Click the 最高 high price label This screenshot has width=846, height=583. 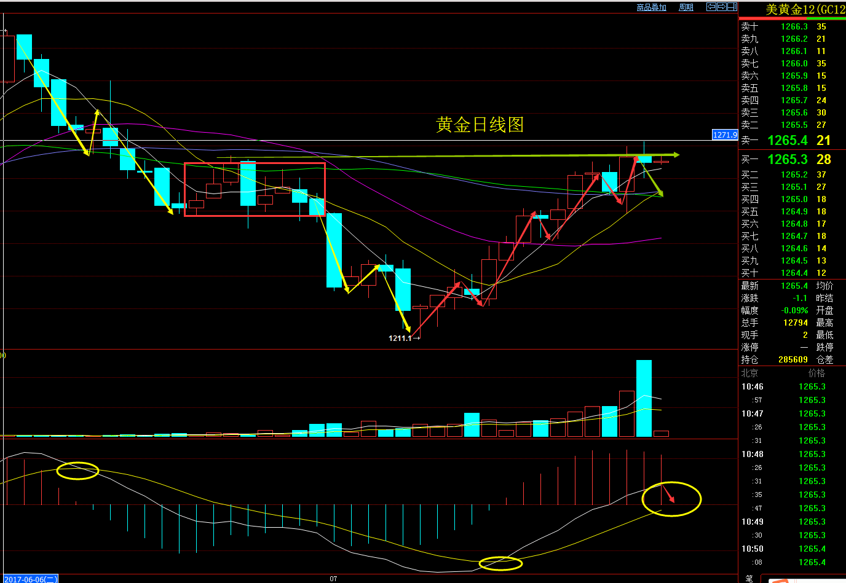click(825, 323)
